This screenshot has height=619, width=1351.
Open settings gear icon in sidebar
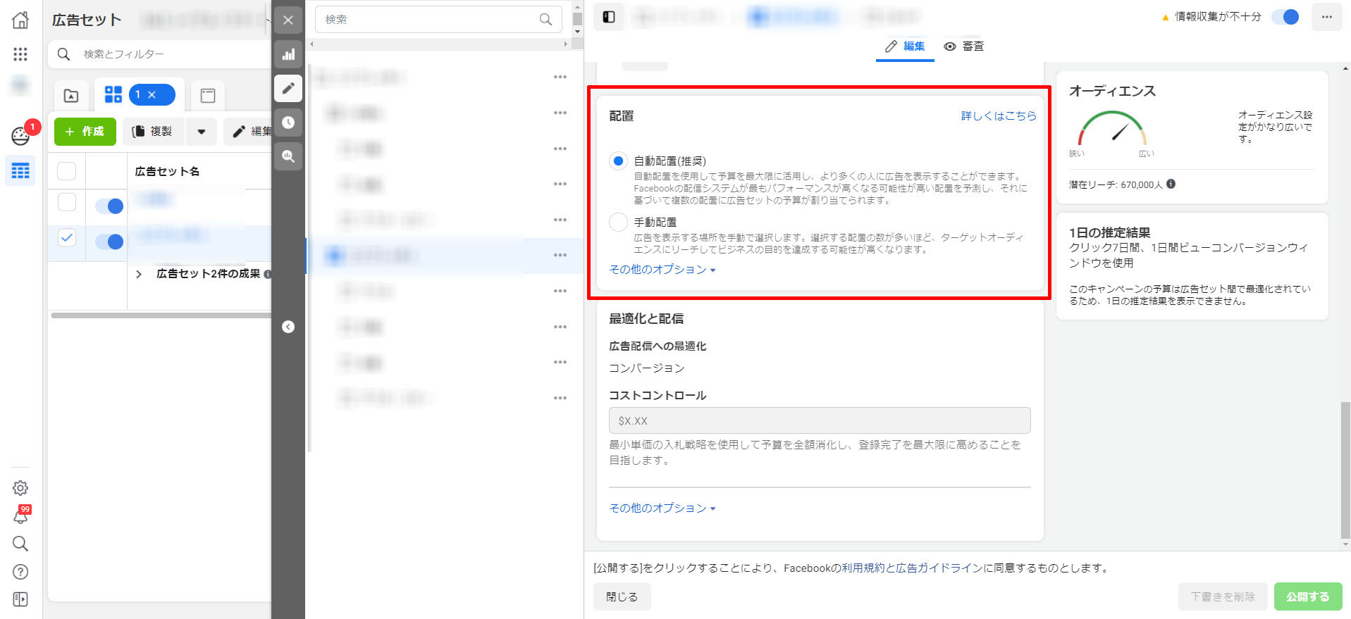point(20,487)
